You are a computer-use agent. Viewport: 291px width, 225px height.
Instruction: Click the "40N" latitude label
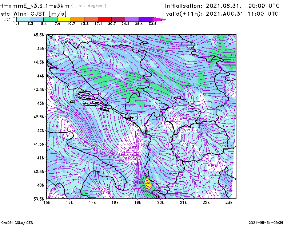[x=41, y=185]
